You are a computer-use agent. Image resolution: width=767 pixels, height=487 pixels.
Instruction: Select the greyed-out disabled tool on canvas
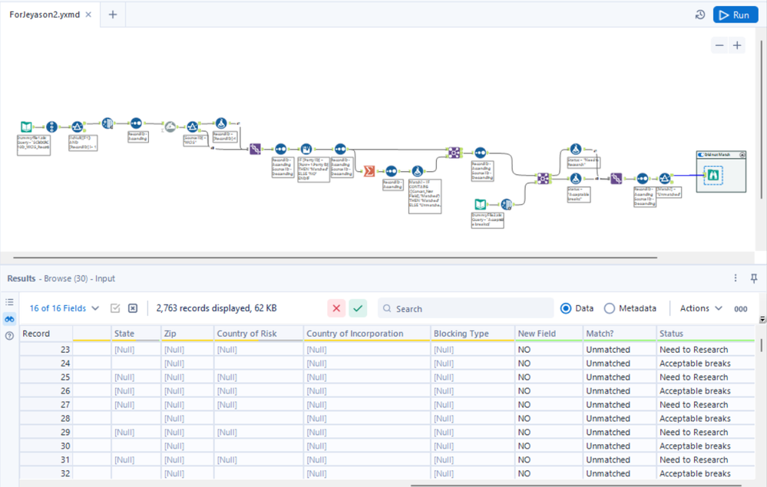[170, 127]
